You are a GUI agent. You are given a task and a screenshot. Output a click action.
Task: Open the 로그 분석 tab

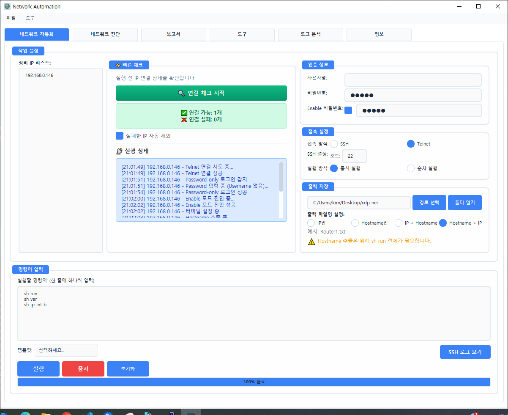310,34
